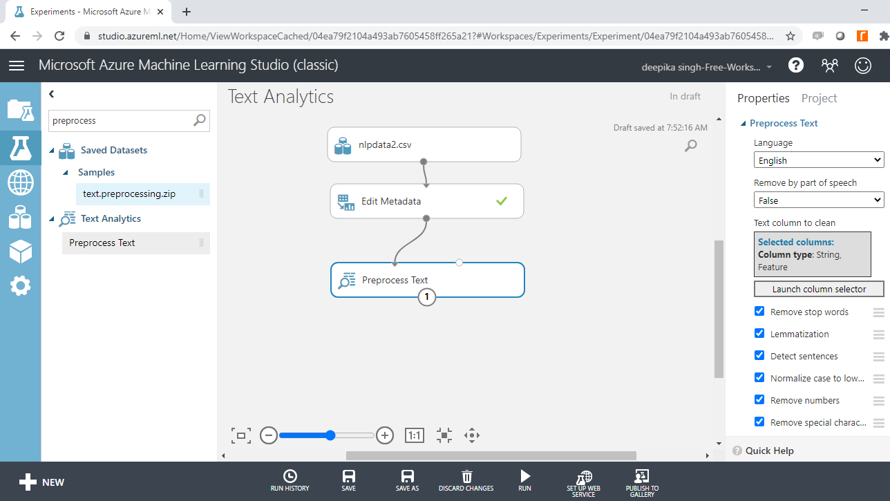Select the Edit Metadata canvas module
This screenshot has height=501, width=890.
click(426, 201)
